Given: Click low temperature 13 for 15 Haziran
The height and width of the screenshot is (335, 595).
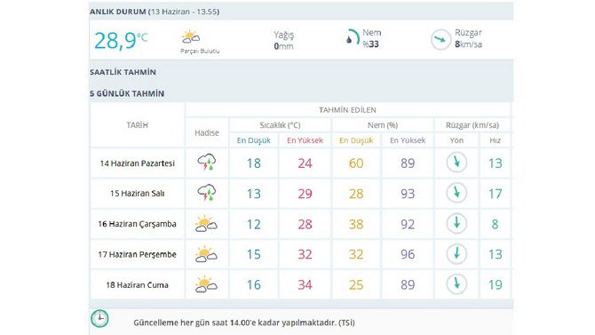Looking at the screenshot, I should [x=253, y=194].
